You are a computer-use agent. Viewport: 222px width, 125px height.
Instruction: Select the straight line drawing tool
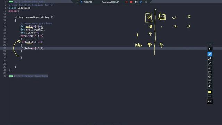point(210,63)
